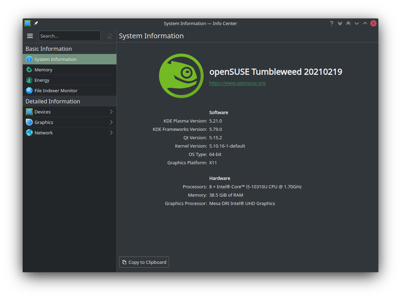401x299 pixels.
Task: Click the green openSUSE chameleon logo
Action: pos(181,76)
